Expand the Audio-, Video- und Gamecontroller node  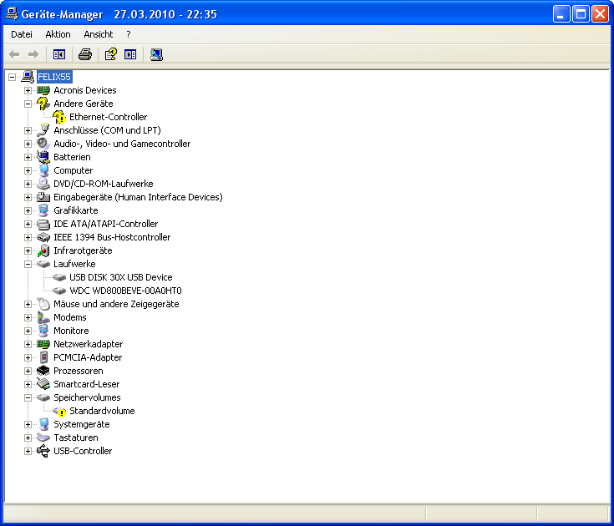coord(28,144)
